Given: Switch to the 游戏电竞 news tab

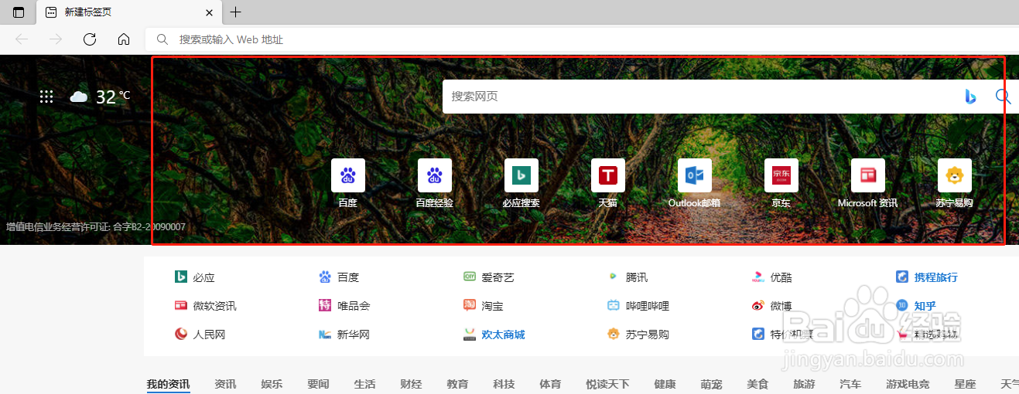Looking at the screenshot, I should [x=908, y=384].
